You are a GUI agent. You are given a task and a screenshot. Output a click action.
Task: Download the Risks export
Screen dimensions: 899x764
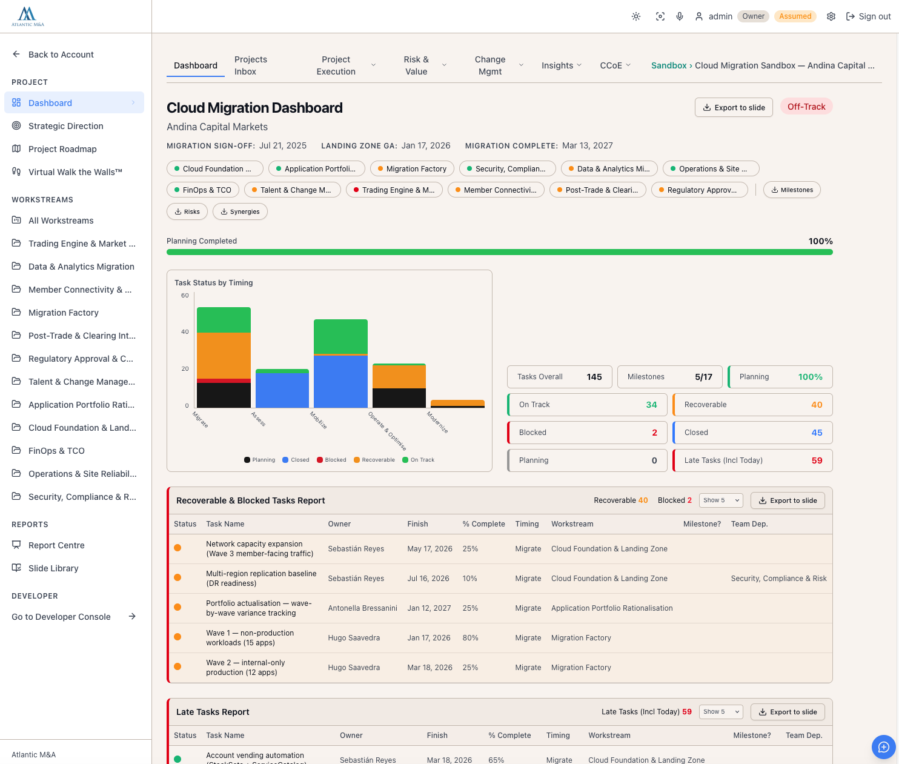click(x=187, y=211)
